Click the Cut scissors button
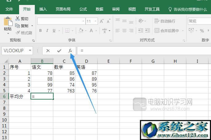Image resolution: width=211 pixels, height=140 pixels. pyautogui.click(x=22, y=19)
